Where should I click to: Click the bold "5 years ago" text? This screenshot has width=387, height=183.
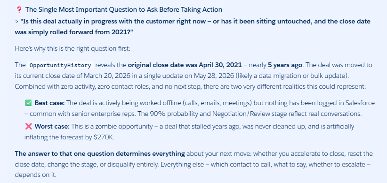point(285,65)
